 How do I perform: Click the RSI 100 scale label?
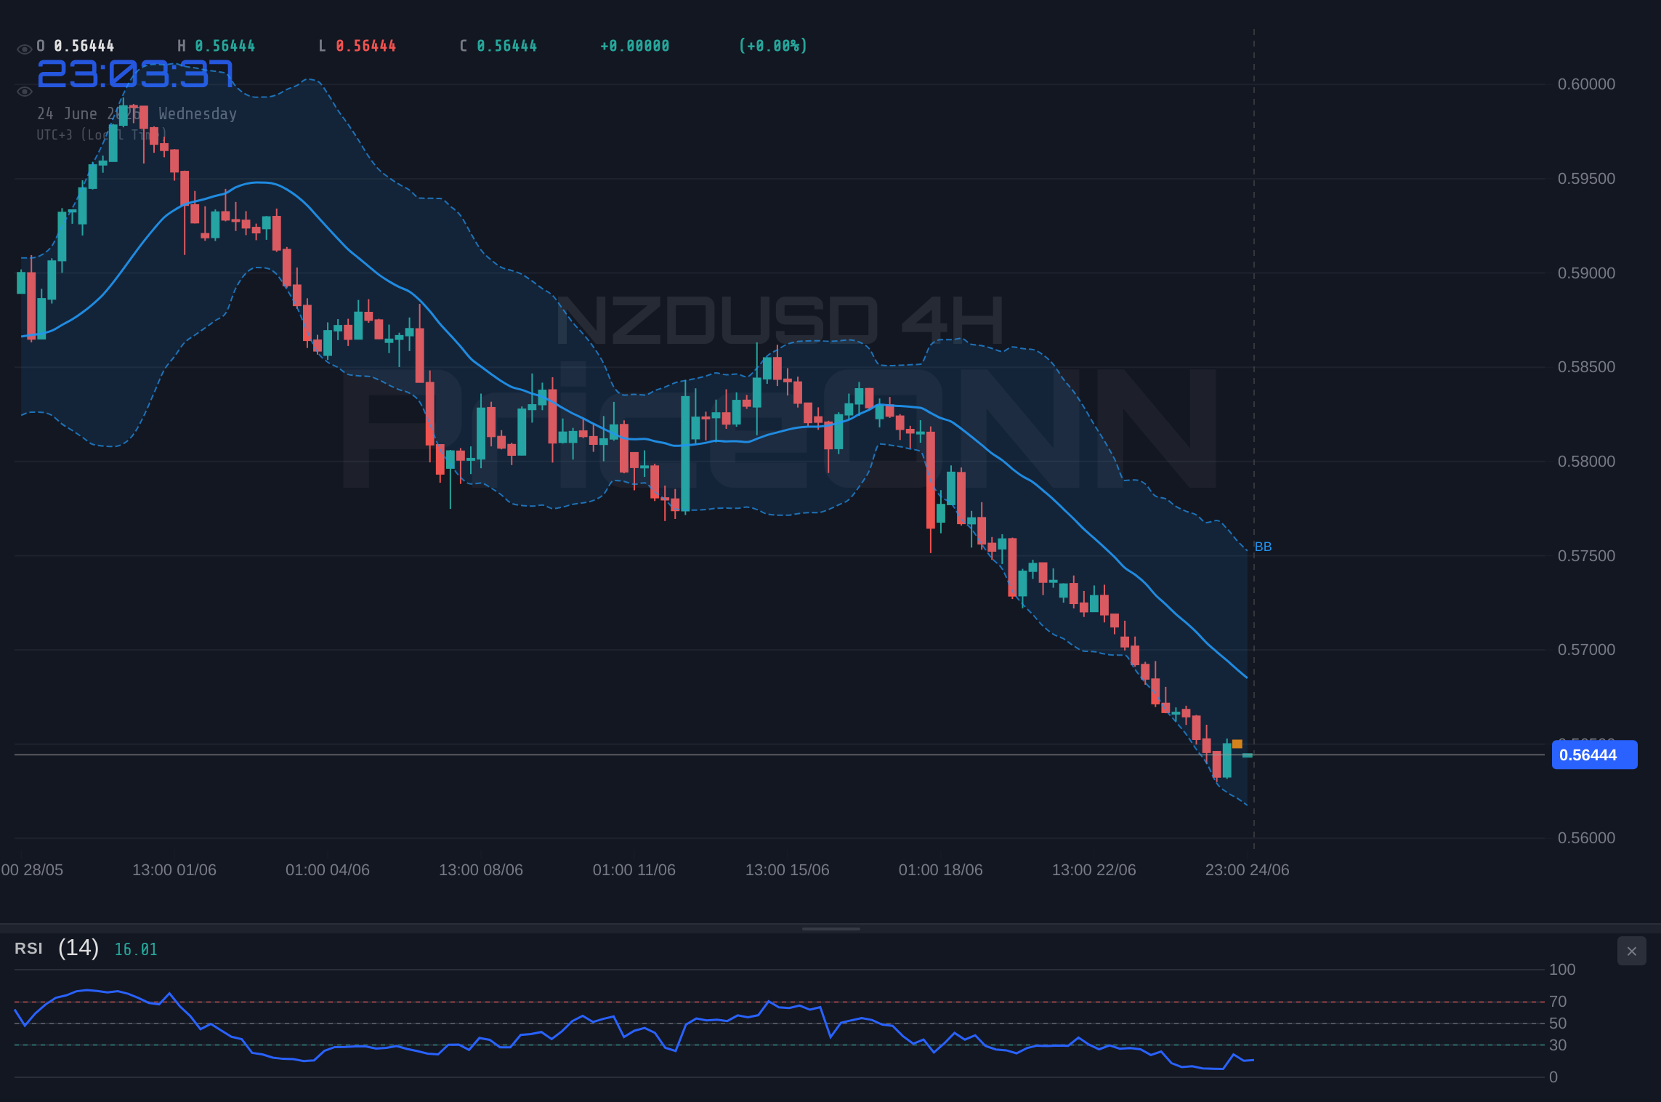1562,970
